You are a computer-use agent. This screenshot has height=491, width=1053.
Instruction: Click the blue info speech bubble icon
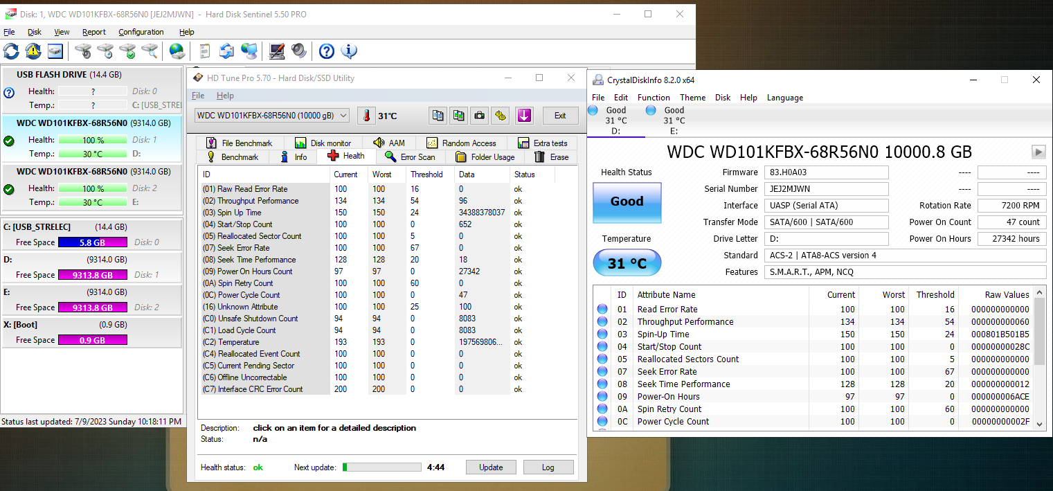(x=349, y=51)
